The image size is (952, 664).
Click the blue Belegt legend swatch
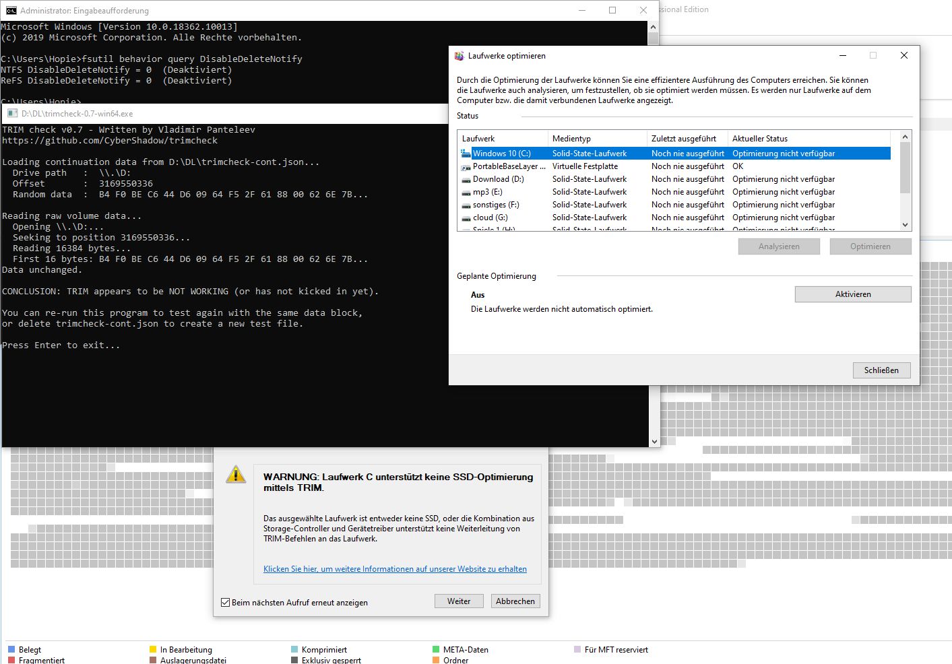click(11, 650)
